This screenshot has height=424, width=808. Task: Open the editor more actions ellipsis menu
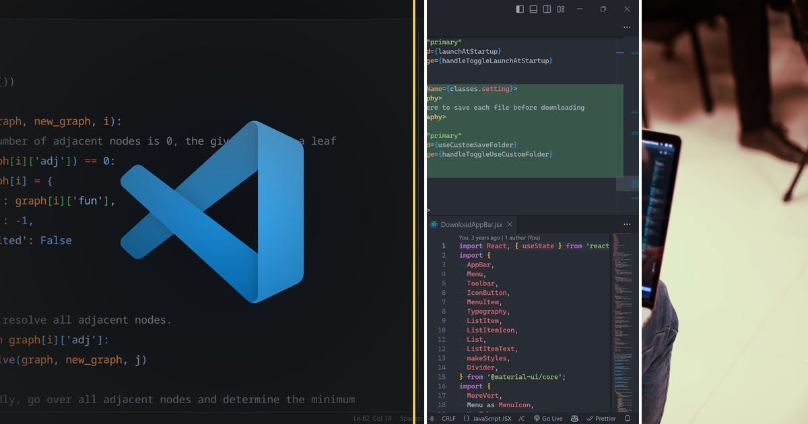pos(627,223)
